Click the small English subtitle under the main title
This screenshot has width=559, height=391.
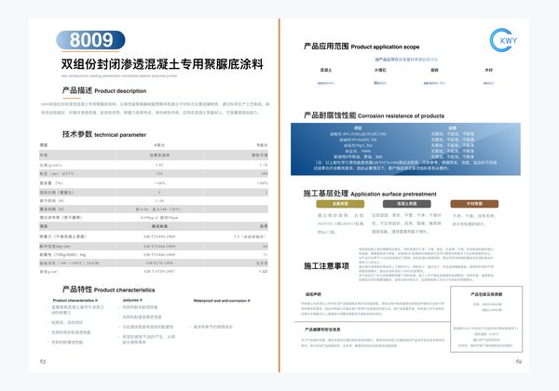point(119,75)
